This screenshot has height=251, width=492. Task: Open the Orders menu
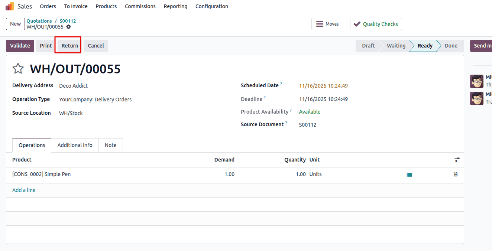coord(48,6)
